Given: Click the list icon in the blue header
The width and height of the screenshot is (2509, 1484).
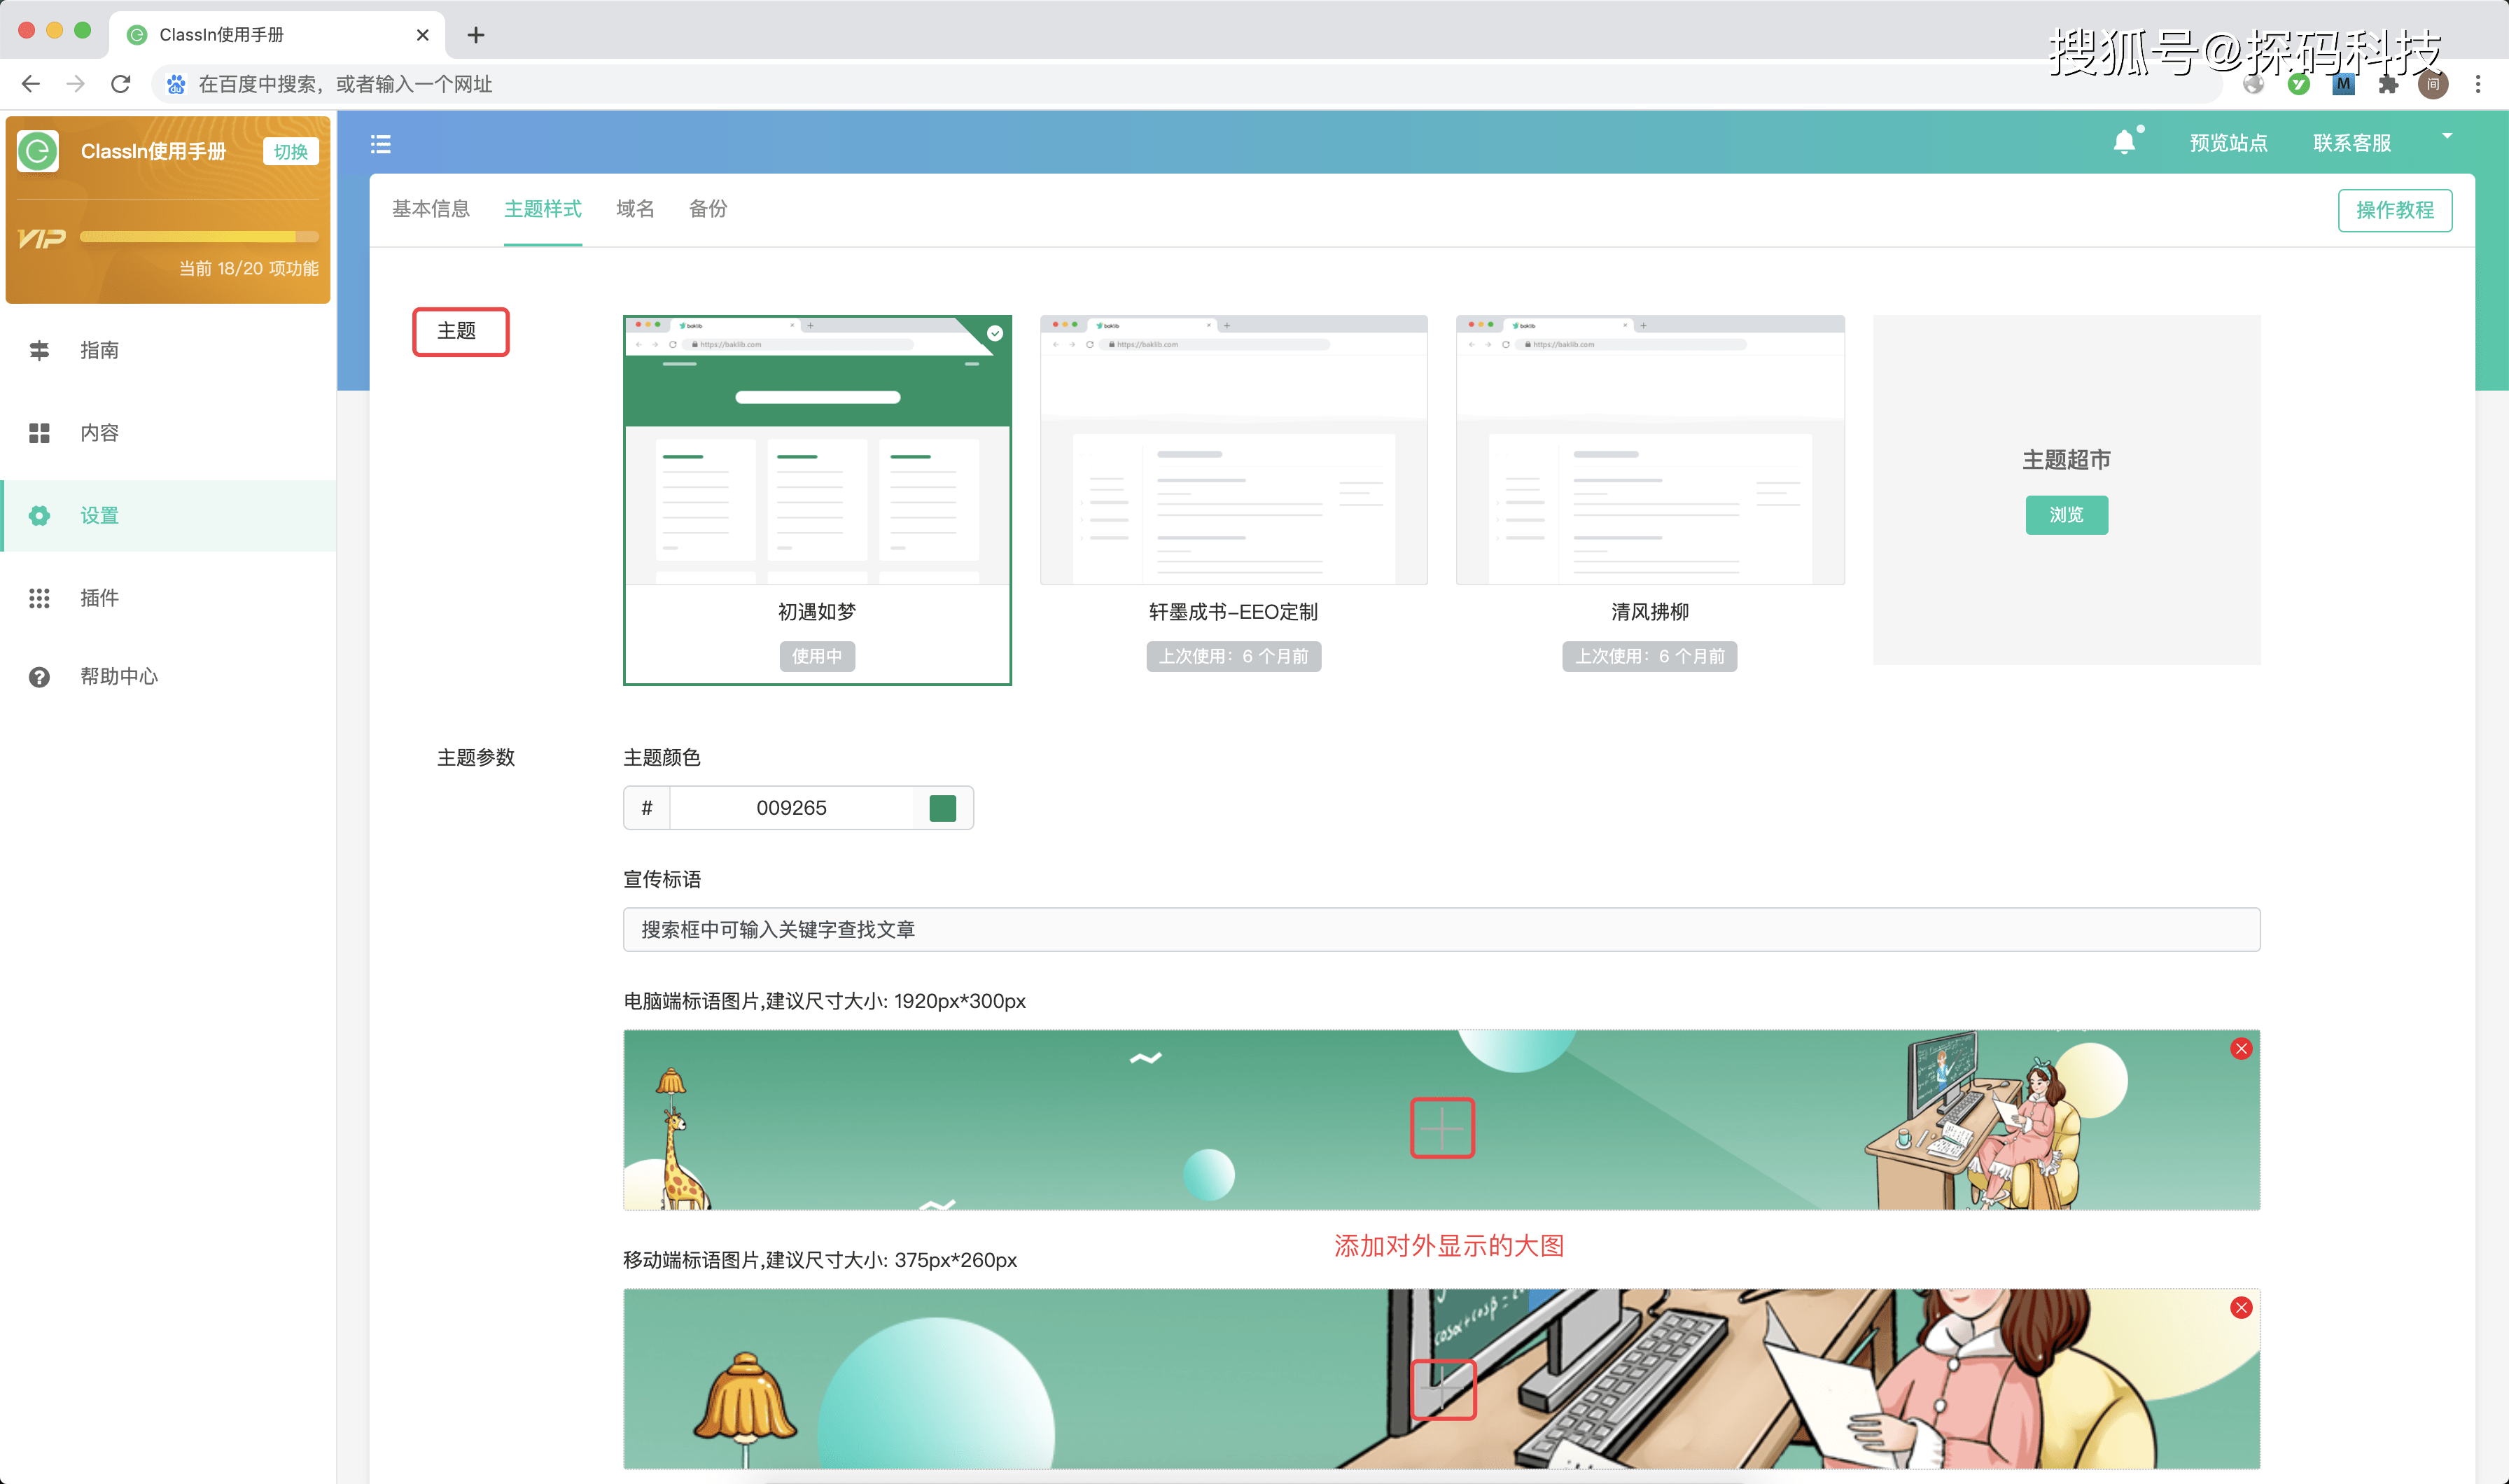Looking at the screenshot, I should point(380,143).
